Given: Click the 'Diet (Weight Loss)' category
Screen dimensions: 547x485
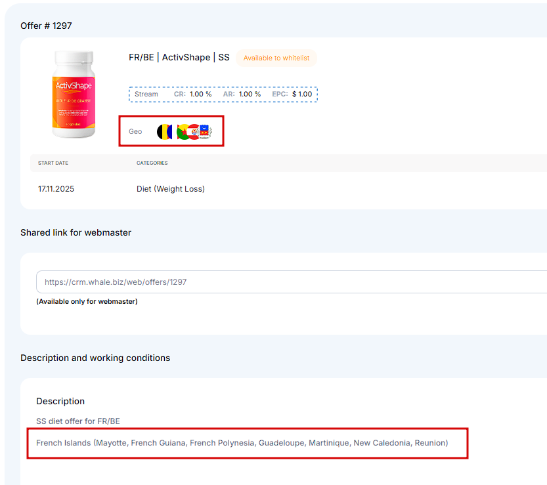Looking at the screenshot, I should [171, 189].
